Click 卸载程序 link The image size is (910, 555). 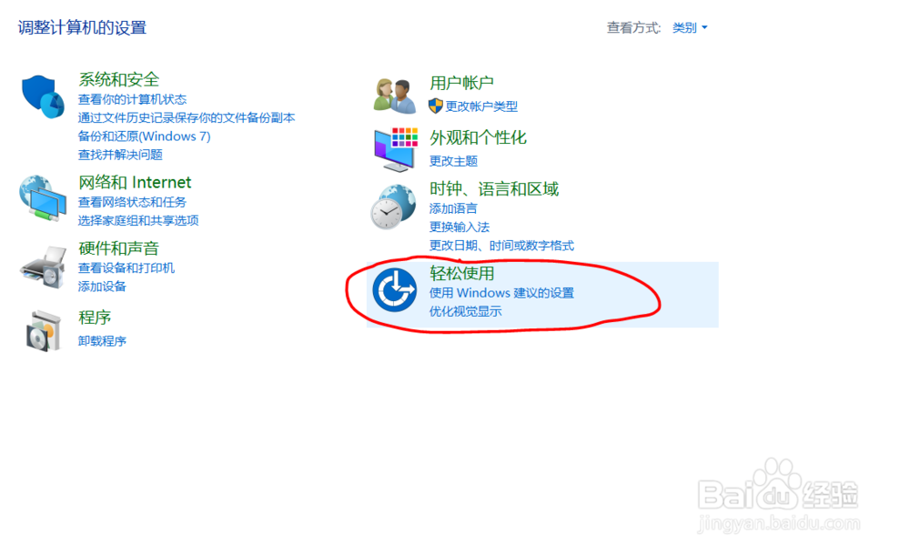click(x=102, y=341)
